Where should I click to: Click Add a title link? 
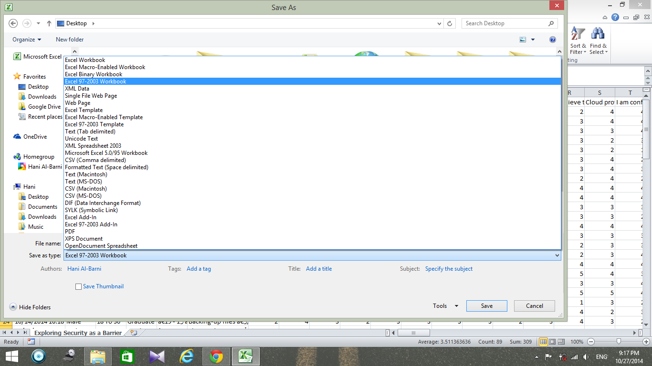[319, 269]
